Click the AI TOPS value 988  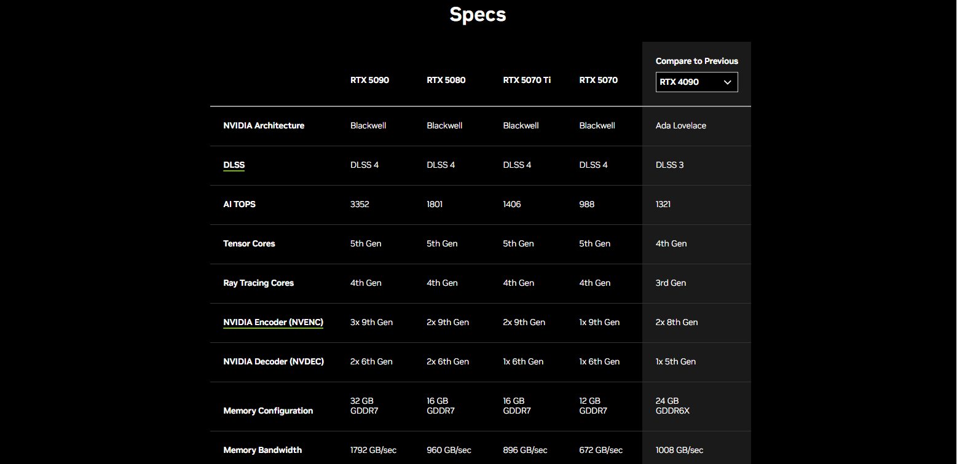click(x=586, y=204)
